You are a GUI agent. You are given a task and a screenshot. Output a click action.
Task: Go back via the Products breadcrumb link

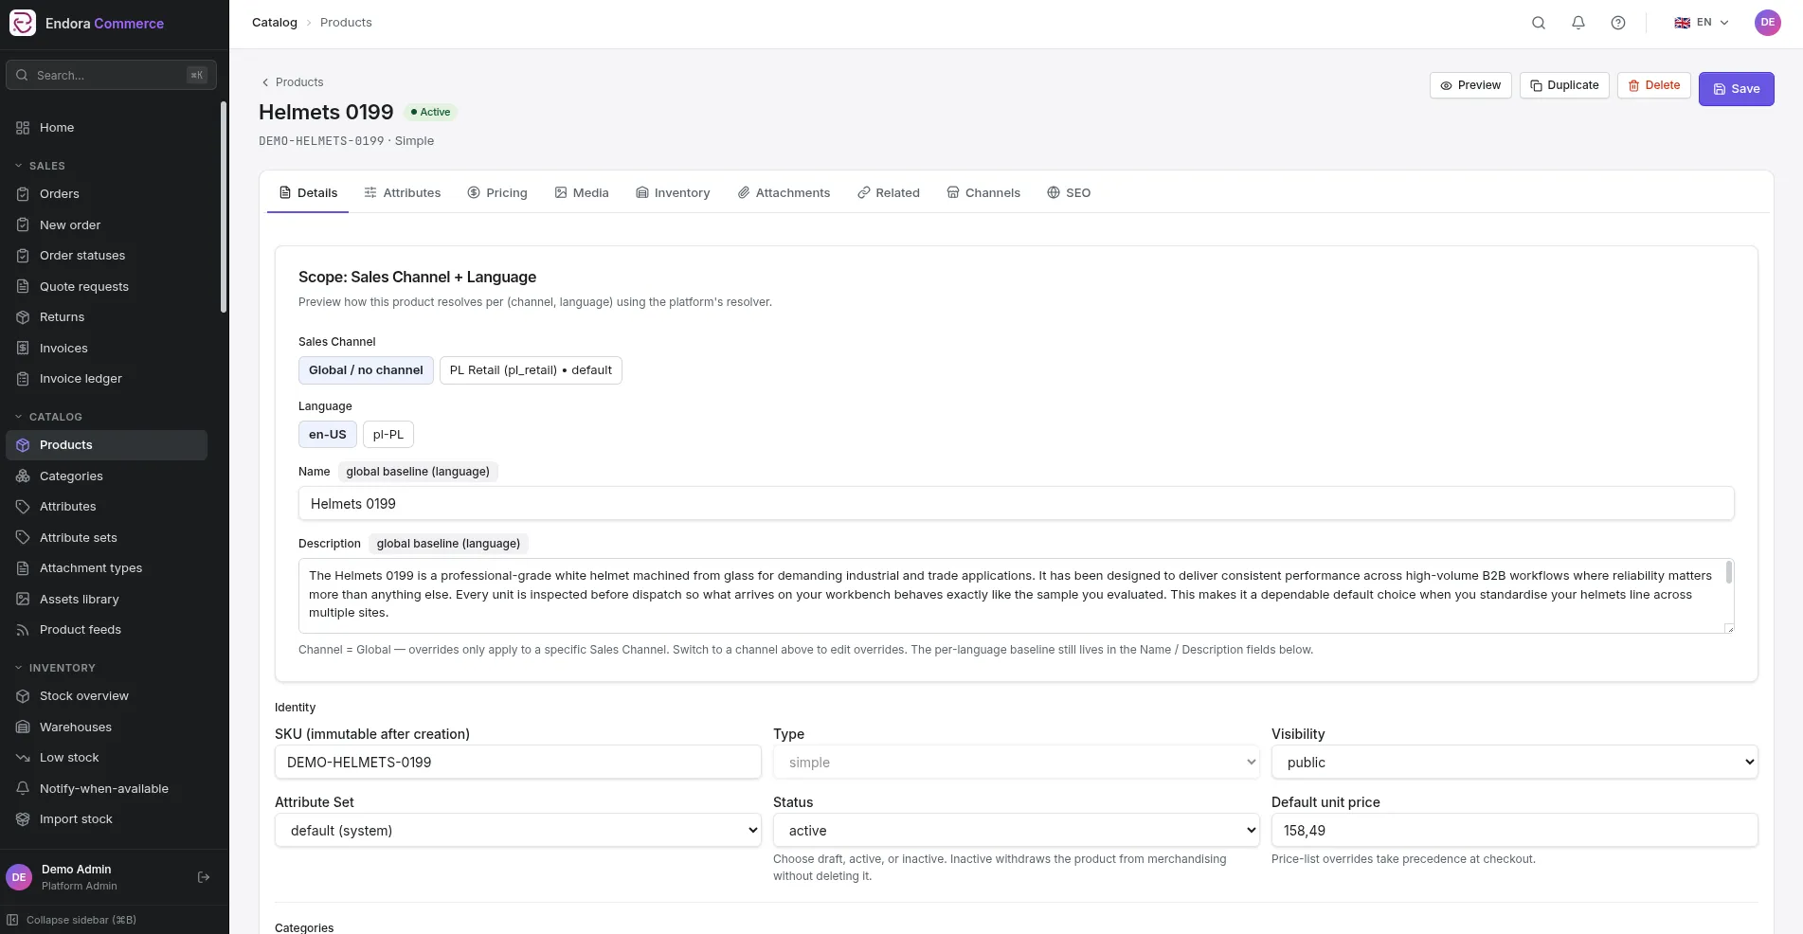293,82
